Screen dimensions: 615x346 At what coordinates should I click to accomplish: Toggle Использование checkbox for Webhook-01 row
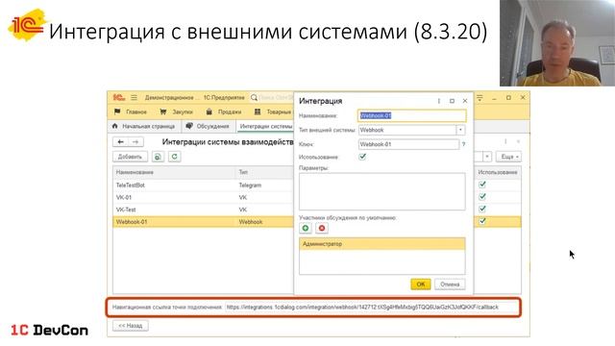click(x=482, y=221)
